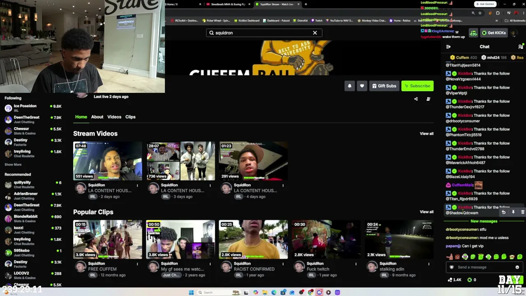The width and height of the screenshot is (526, 296).
Task: Play the 00:15 FREE CUFFEM clip thumbnail
Action: coord(108,240)
